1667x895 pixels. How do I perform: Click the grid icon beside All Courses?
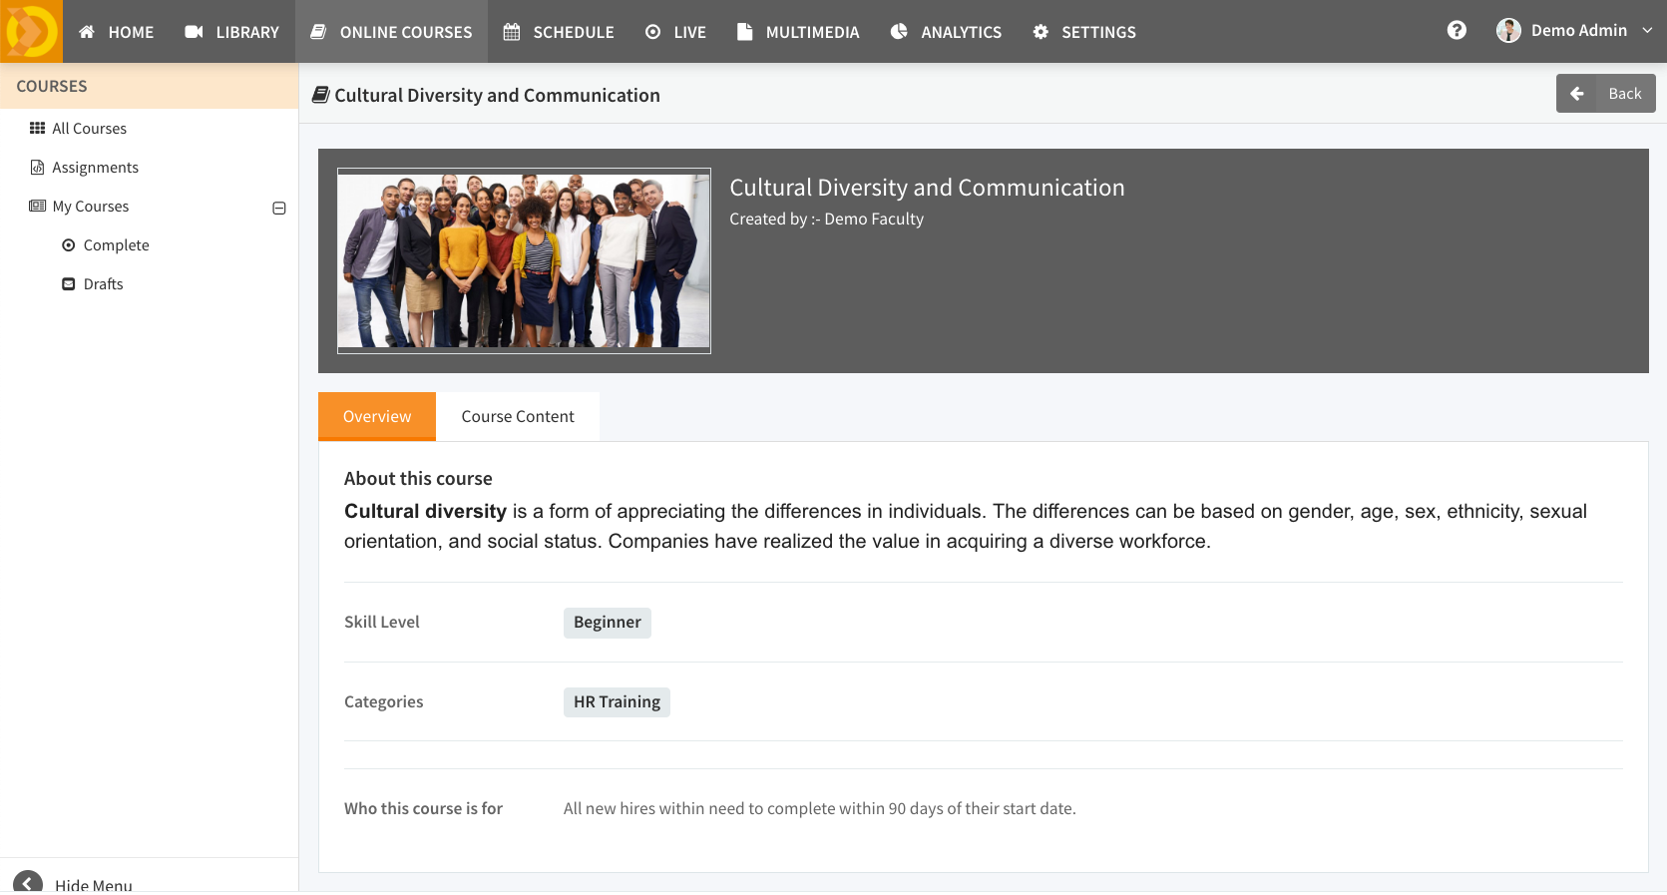(37, 128)
